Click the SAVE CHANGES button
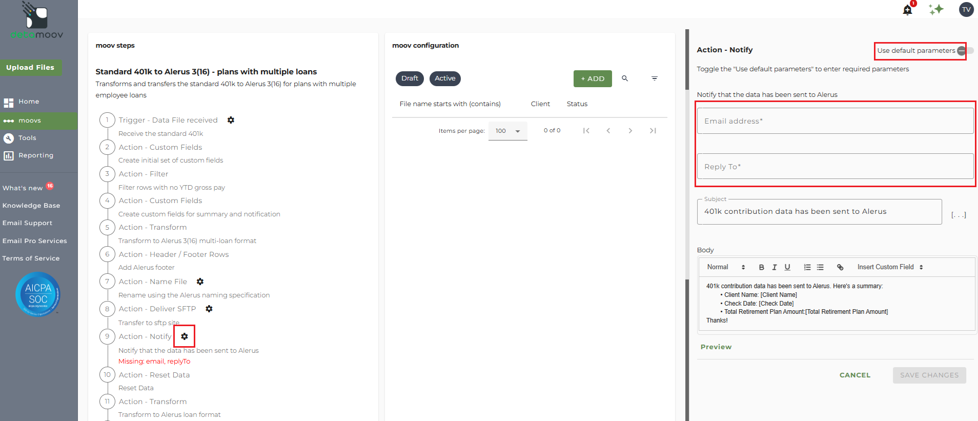Viewport: 978px width, 421px height. (929, 375)
